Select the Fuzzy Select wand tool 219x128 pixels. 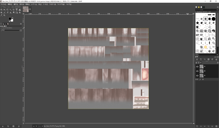pos(11,10)
